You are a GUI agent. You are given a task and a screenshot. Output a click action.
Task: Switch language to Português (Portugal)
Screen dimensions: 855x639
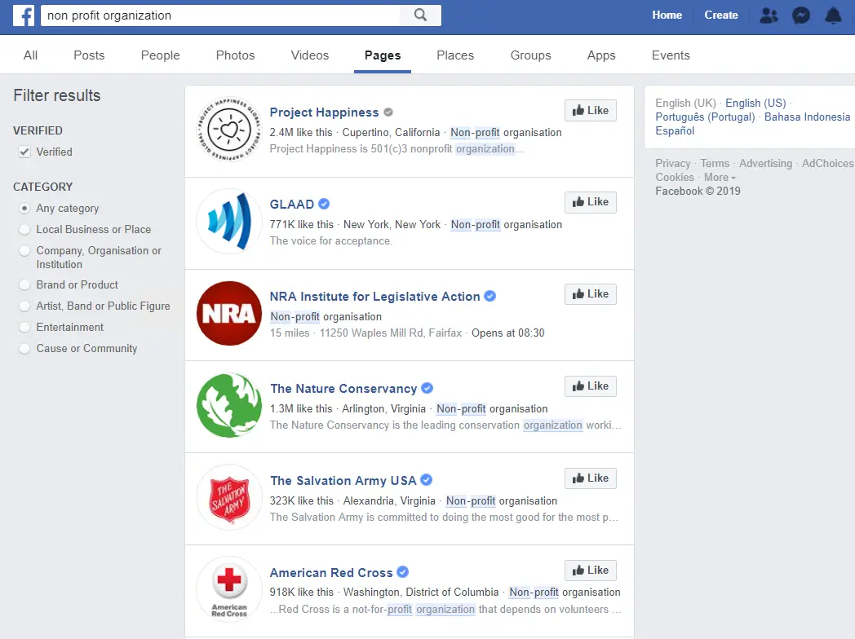pyautogui.click(x=706, y=117)
